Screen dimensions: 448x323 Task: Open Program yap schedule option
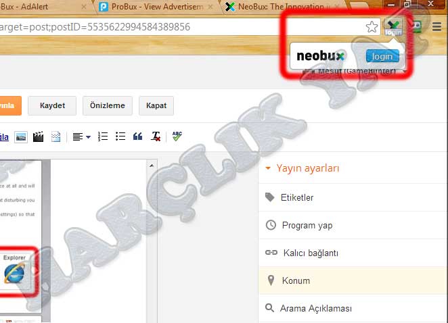(x=353, y=225)
